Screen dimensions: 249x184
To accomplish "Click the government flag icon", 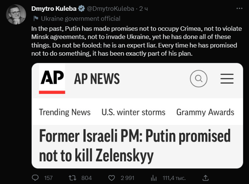I will point(35,18).
